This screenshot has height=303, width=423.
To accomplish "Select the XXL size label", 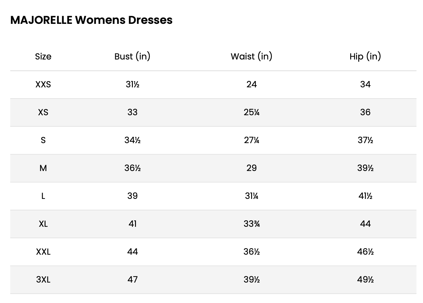I will [x=43, y=252].
